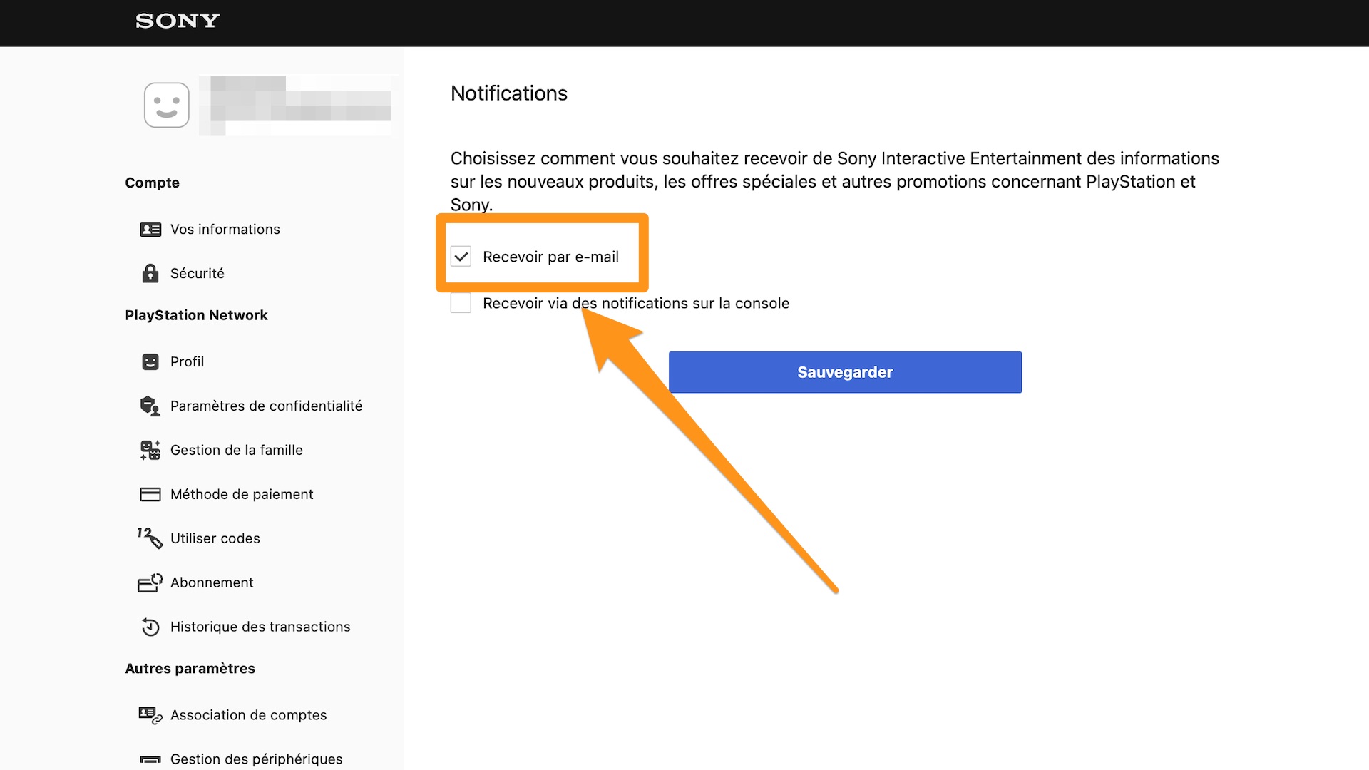Click the Sécurité padlock icon
The width and height of the screenshot is (1369, 770).
click(x=150, y=273)
